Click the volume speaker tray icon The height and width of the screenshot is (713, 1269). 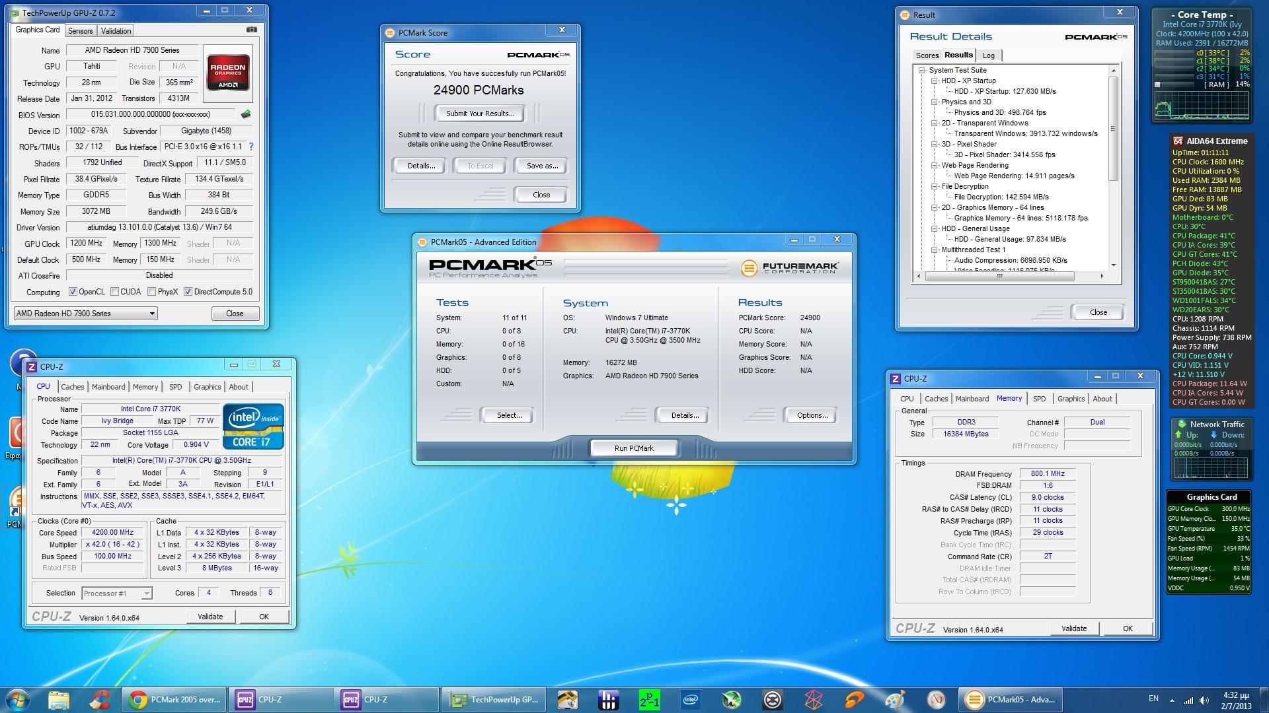click(x=1204, y=700)
